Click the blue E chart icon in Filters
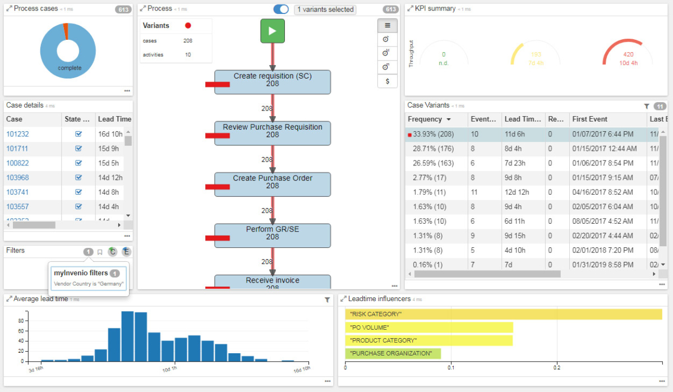 click(x=126, y=251)
